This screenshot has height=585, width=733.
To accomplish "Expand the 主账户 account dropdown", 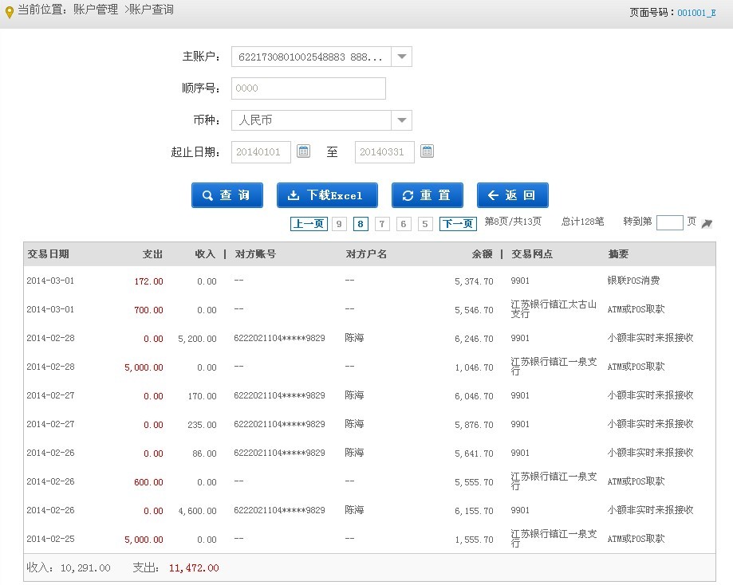I will (402, 57).
